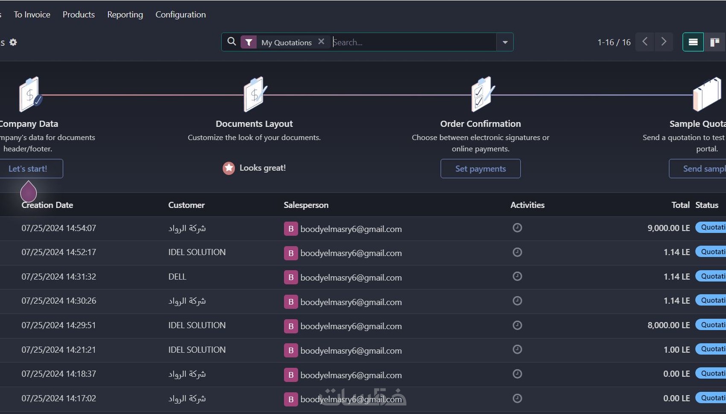The width and height of the screenshot is (726, 414).
Task: Go to the next page of records
Action: click(664, 42)
